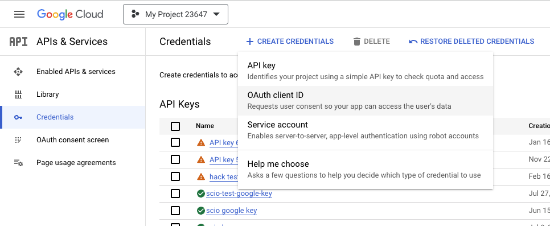Screen dimensions: 550x226
Task: Click the project icon beside My Project 23647
Action: [135, 14]
